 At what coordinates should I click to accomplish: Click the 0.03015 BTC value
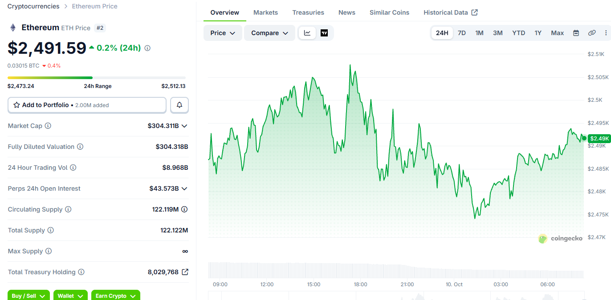click(x=24, y=65)
